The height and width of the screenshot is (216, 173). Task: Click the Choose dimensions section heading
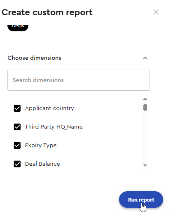pyautogui.click(x=35, y=58)
